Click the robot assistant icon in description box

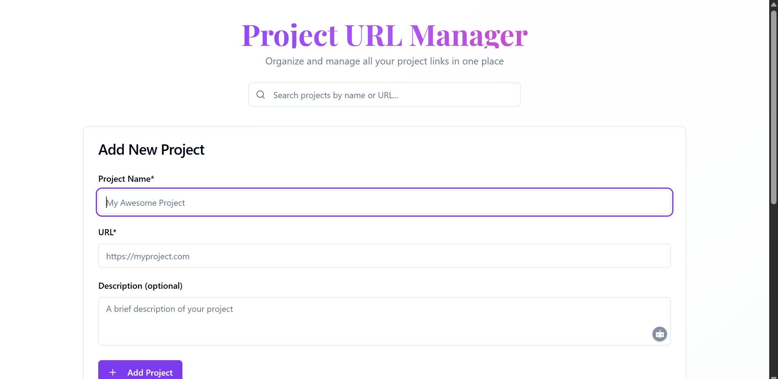[x=659, y=334]
